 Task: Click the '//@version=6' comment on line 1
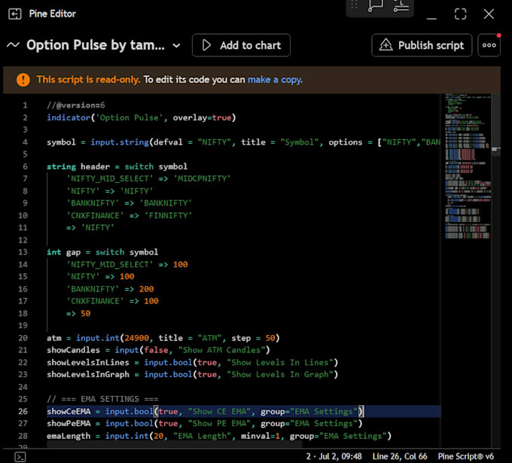[76, 105]
